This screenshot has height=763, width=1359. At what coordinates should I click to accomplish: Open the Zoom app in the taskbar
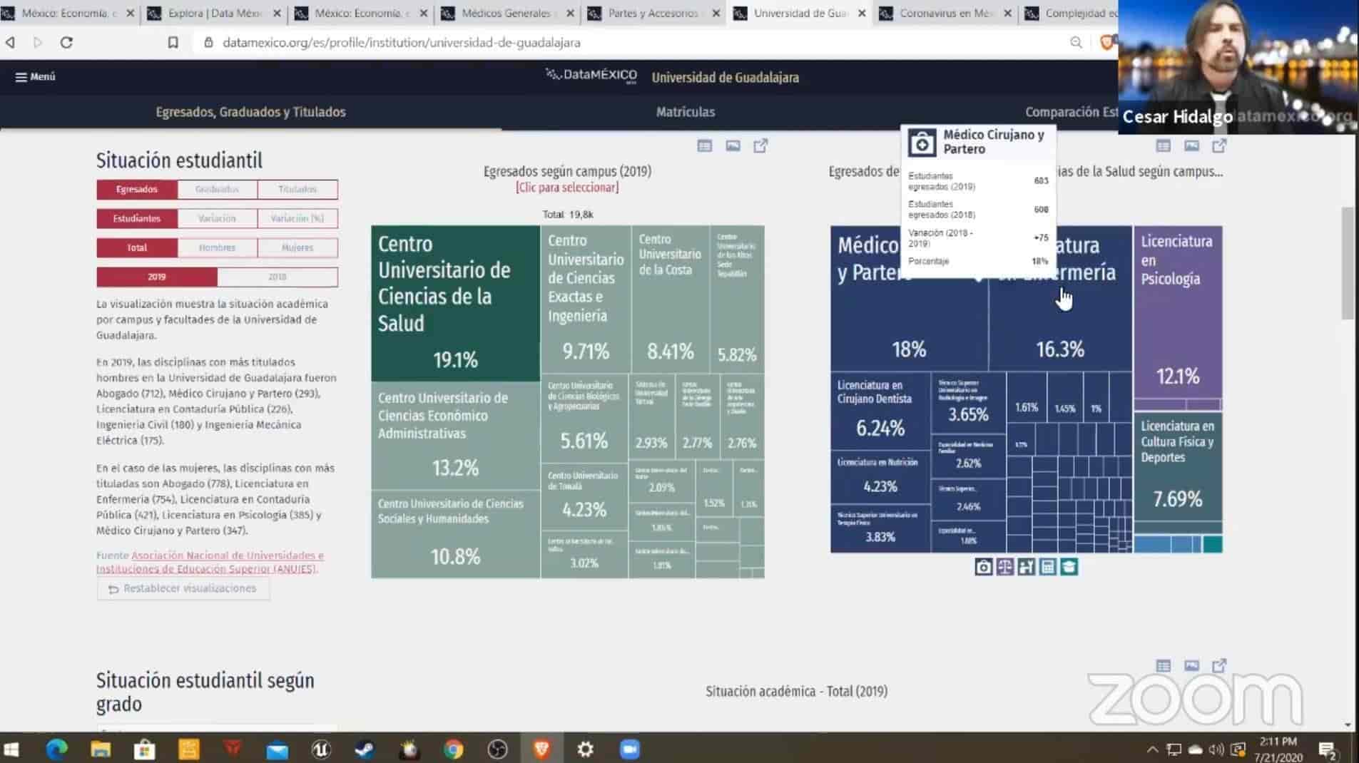[x=630, y=749]
